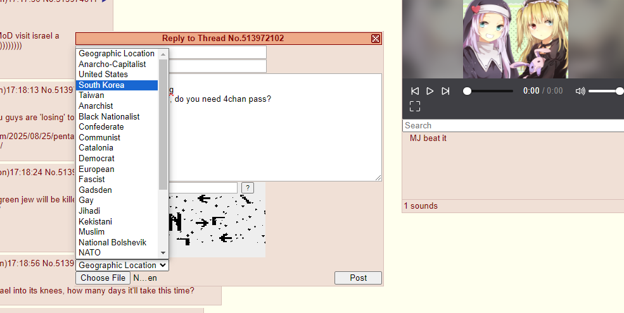Choose Anarcho-Capitalist flag option

click(x=117, y=64)
